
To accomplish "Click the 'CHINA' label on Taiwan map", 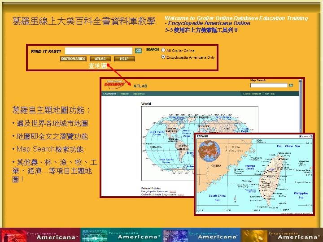I will (216, 165).
